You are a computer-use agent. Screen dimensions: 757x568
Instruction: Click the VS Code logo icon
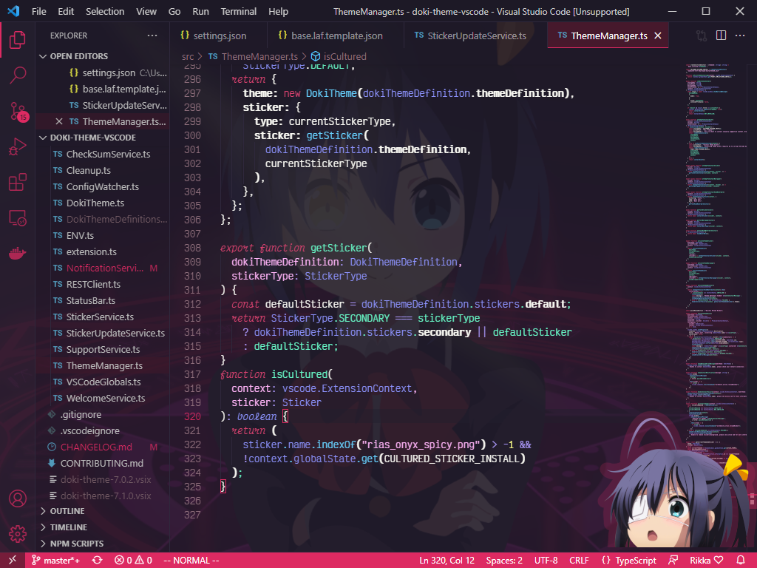(x=13, y=11)
